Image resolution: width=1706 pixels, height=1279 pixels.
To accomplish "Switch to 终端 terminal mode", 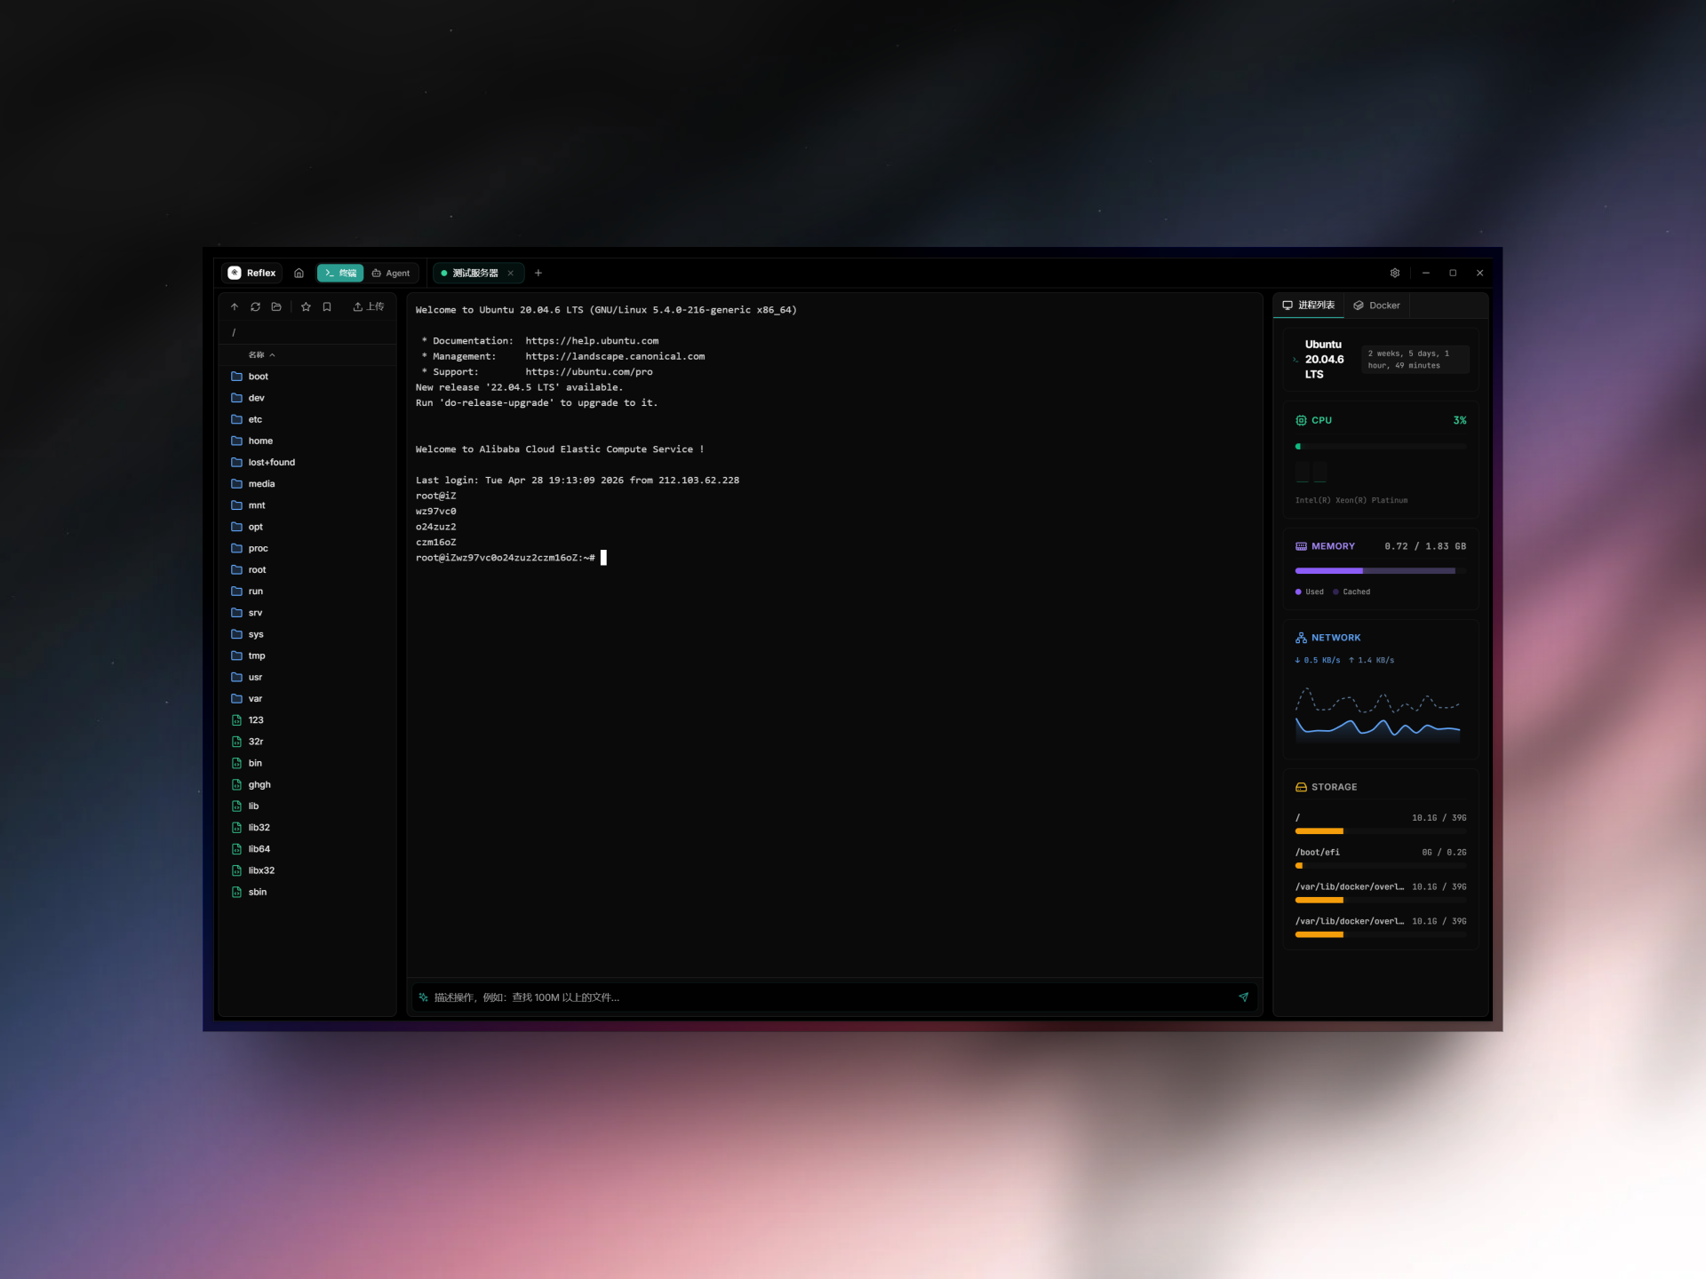I will coord(340,273).
